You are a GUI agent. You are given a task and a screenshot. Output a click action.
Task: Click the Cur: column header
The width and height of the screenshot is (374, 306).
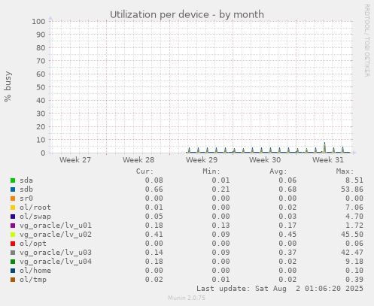pyautogui.click(x=144, y=171)
